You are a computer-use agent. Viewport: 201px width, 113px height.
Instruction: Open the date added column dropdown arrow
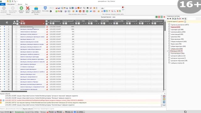(x=60, y=24)
